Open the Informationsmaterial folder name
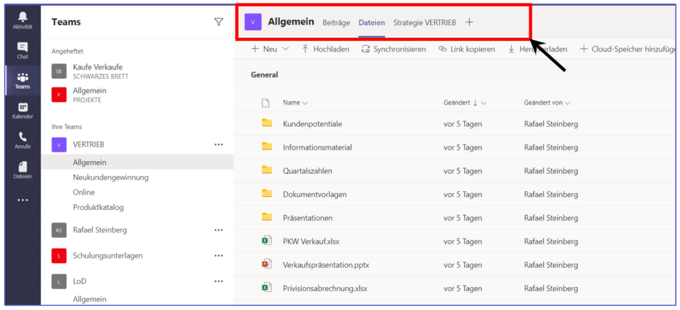680x310 pixels. 317,148
